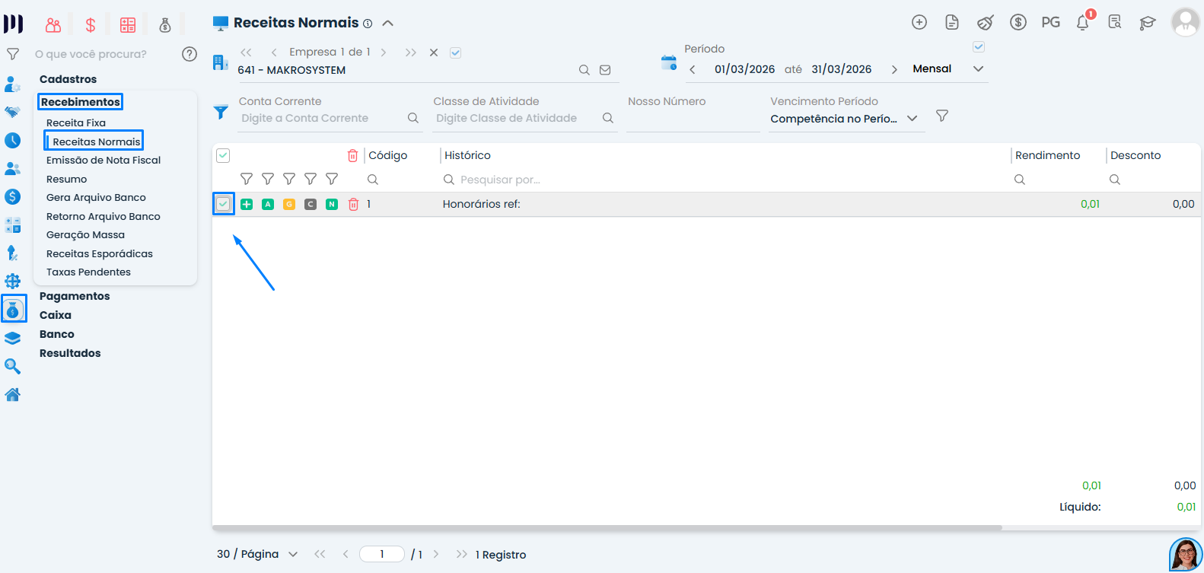The image size is (1204, 573).
Task: Open Retorno Arquivo Banco
Action: click(104, 216)
